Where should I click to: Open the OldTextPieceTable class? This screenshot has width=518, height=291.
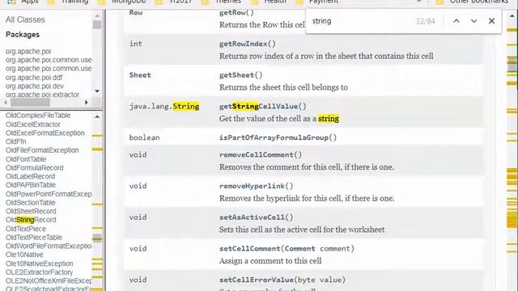click(34, 237)
